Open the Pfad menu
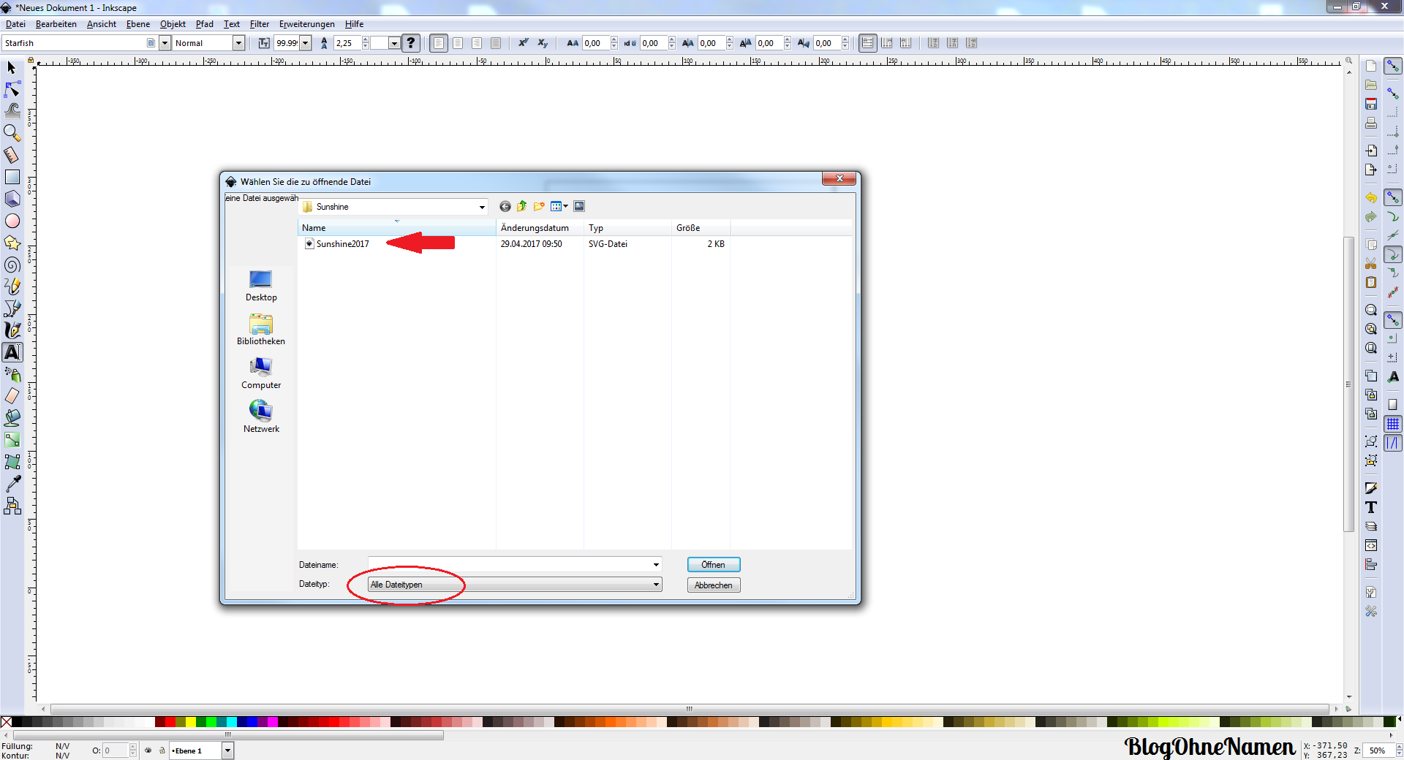This screenshot has width=1404, height=760. (204, 24)
